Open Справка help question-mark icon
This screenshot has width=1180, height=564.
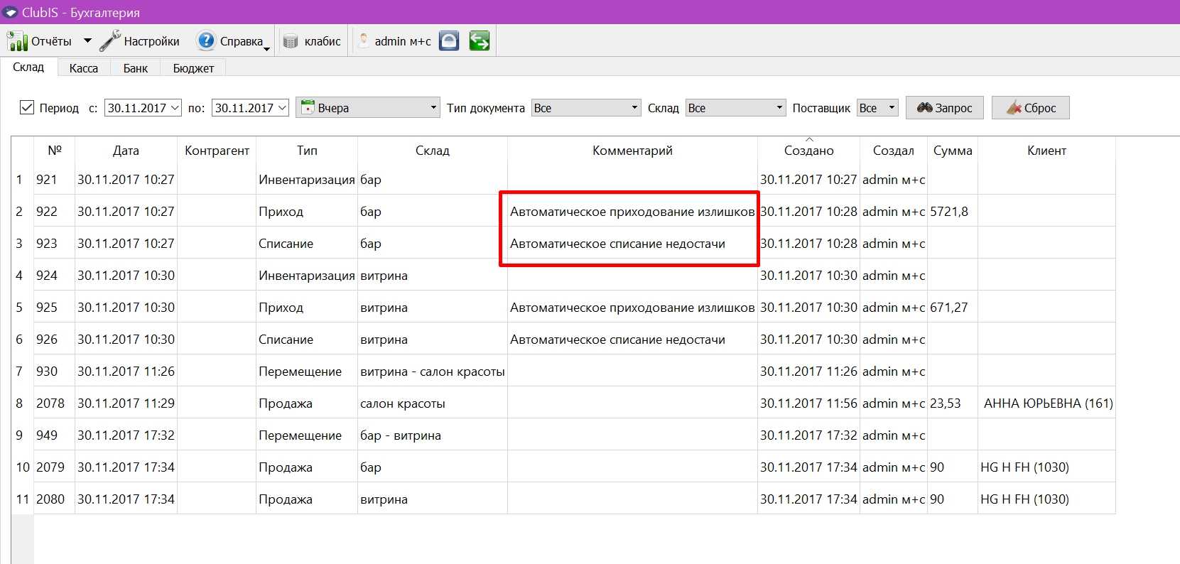coord(206,41)
